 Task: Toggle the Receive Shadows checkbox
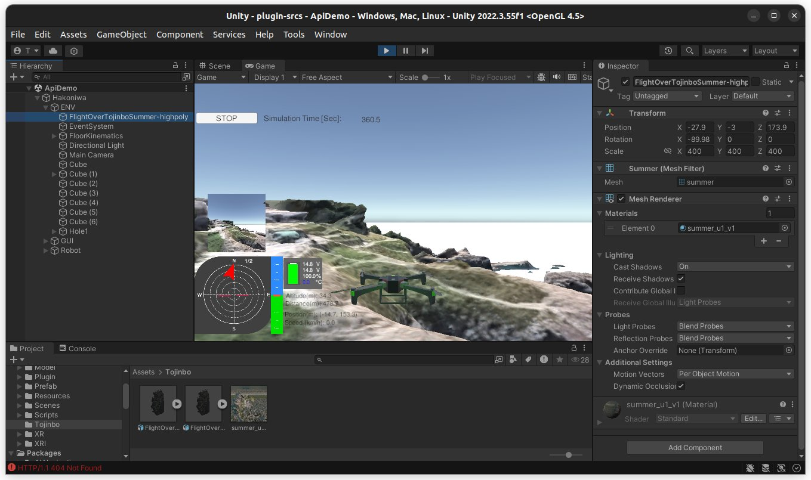tap(681, 279)
